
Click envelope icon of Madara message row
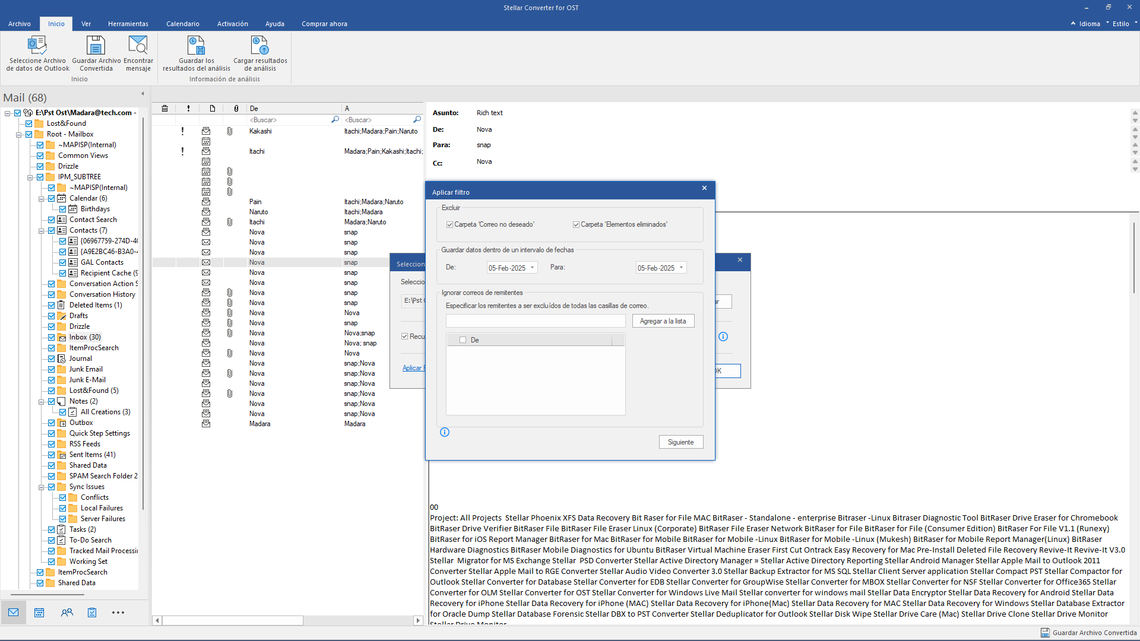point(206,424)
